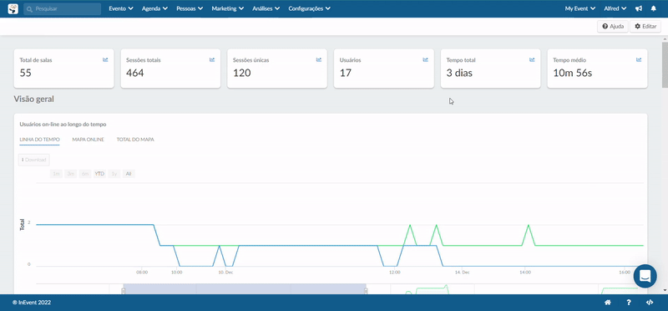Select the Linha do Tempo tab
This screenshot has height=311, width=668.
(x=39, y=140)
